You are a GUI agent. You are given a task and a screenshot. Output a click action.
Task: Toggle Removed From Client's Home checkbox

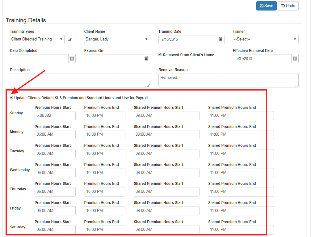[160, 54]
